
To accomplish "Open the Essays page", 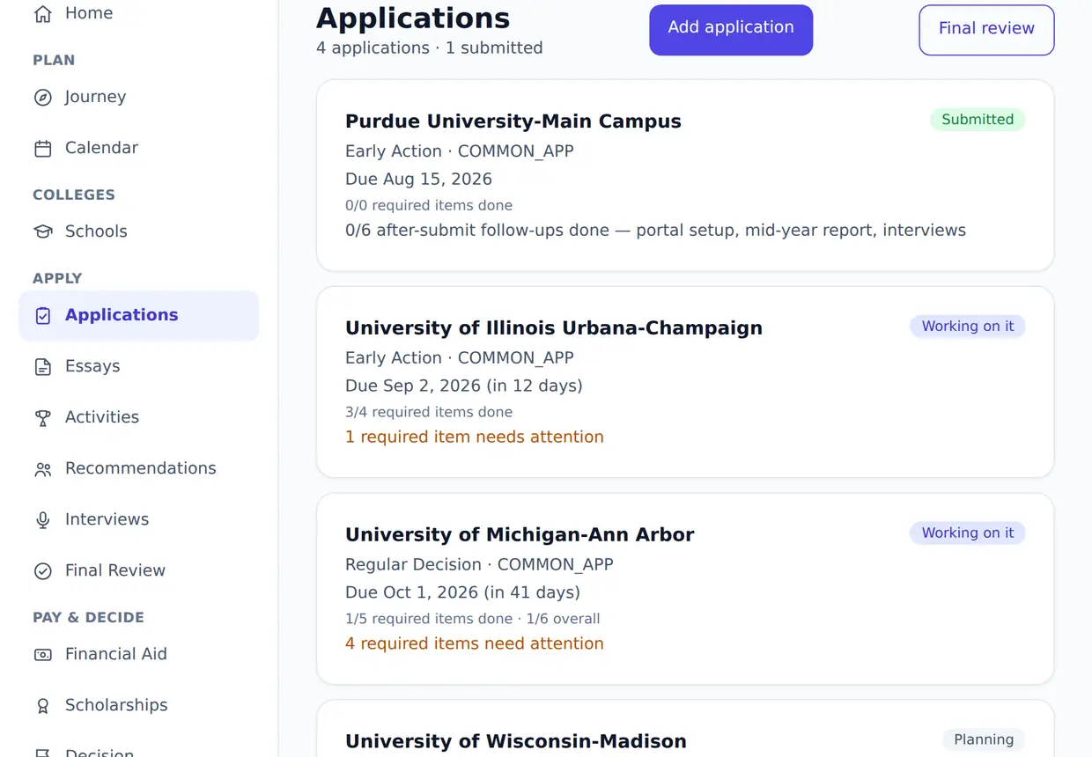I will tap(139, 366).
